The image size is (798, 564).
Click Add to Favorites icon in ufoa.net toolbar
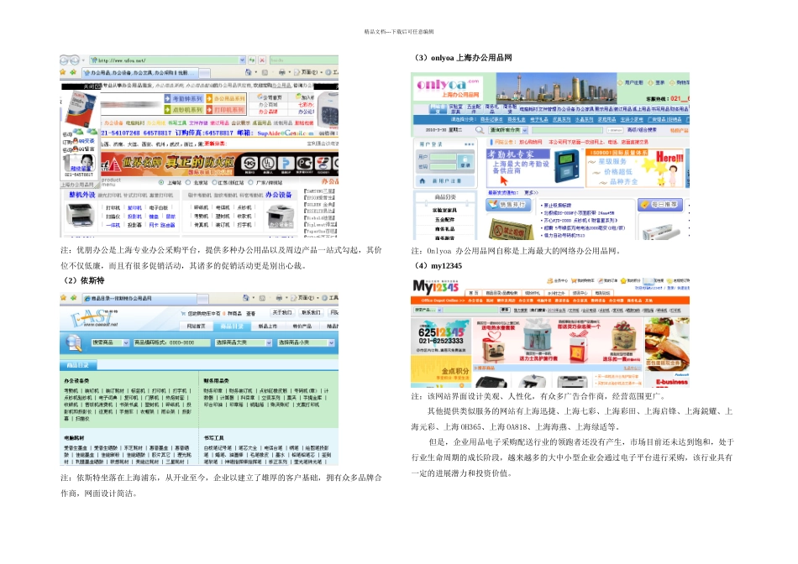tap(73, 72)
